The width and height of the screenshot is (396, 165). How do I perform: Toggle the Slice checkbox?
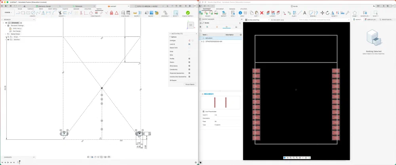click(x=189, y=55)
